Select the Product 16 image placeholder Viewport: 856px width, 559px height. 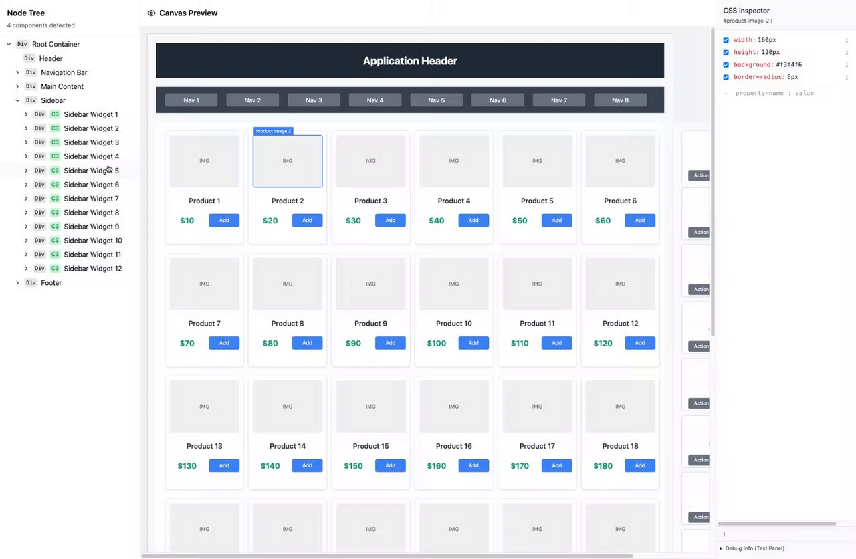click(x=454, y=407)
